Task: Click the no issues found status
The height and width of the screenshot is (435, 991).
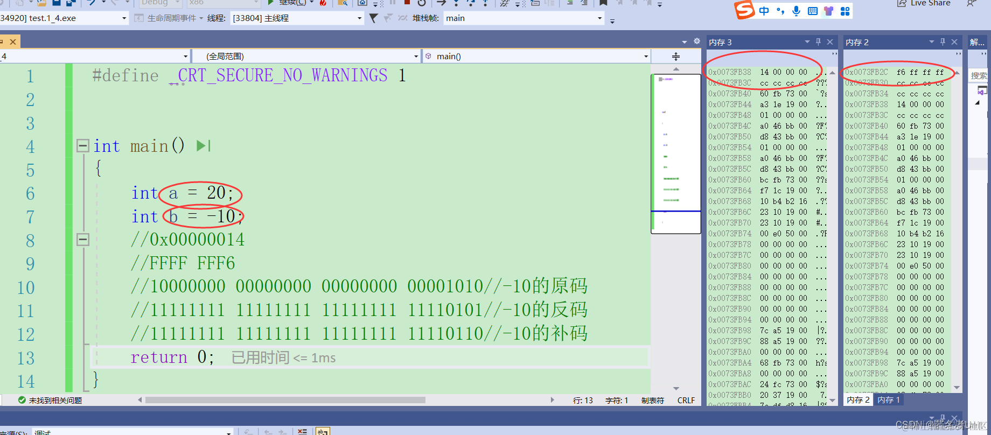Action: [50, 400]
